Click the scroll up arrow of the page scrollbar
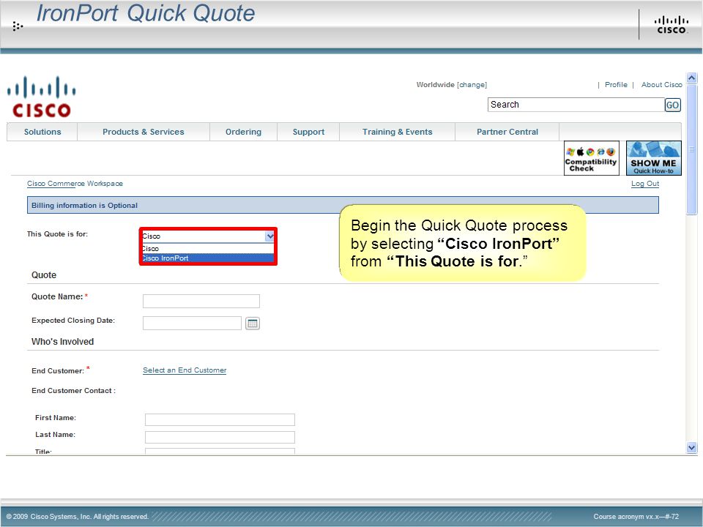Screen dimensions: 703x527 click(692, 78)
